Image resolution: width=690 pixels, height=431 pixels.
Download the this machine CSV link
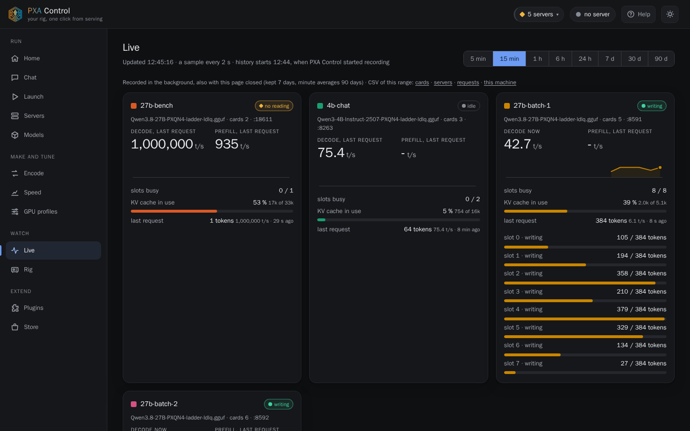coord(500,82)
